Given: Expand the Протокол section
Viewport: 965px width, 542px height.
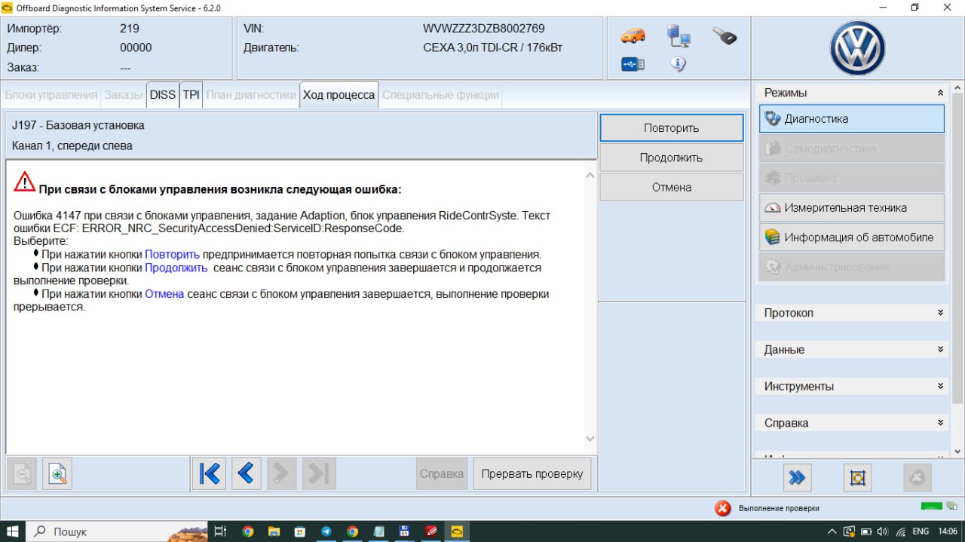Looking at the screenshot, I should (940, 312).
